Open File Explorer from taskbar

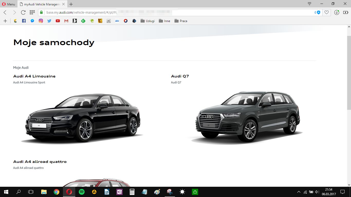44,192
